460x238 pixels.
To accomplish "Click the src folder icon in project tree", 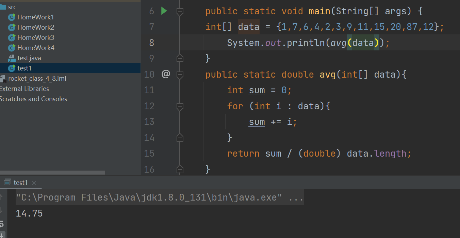I will [3, 7].
